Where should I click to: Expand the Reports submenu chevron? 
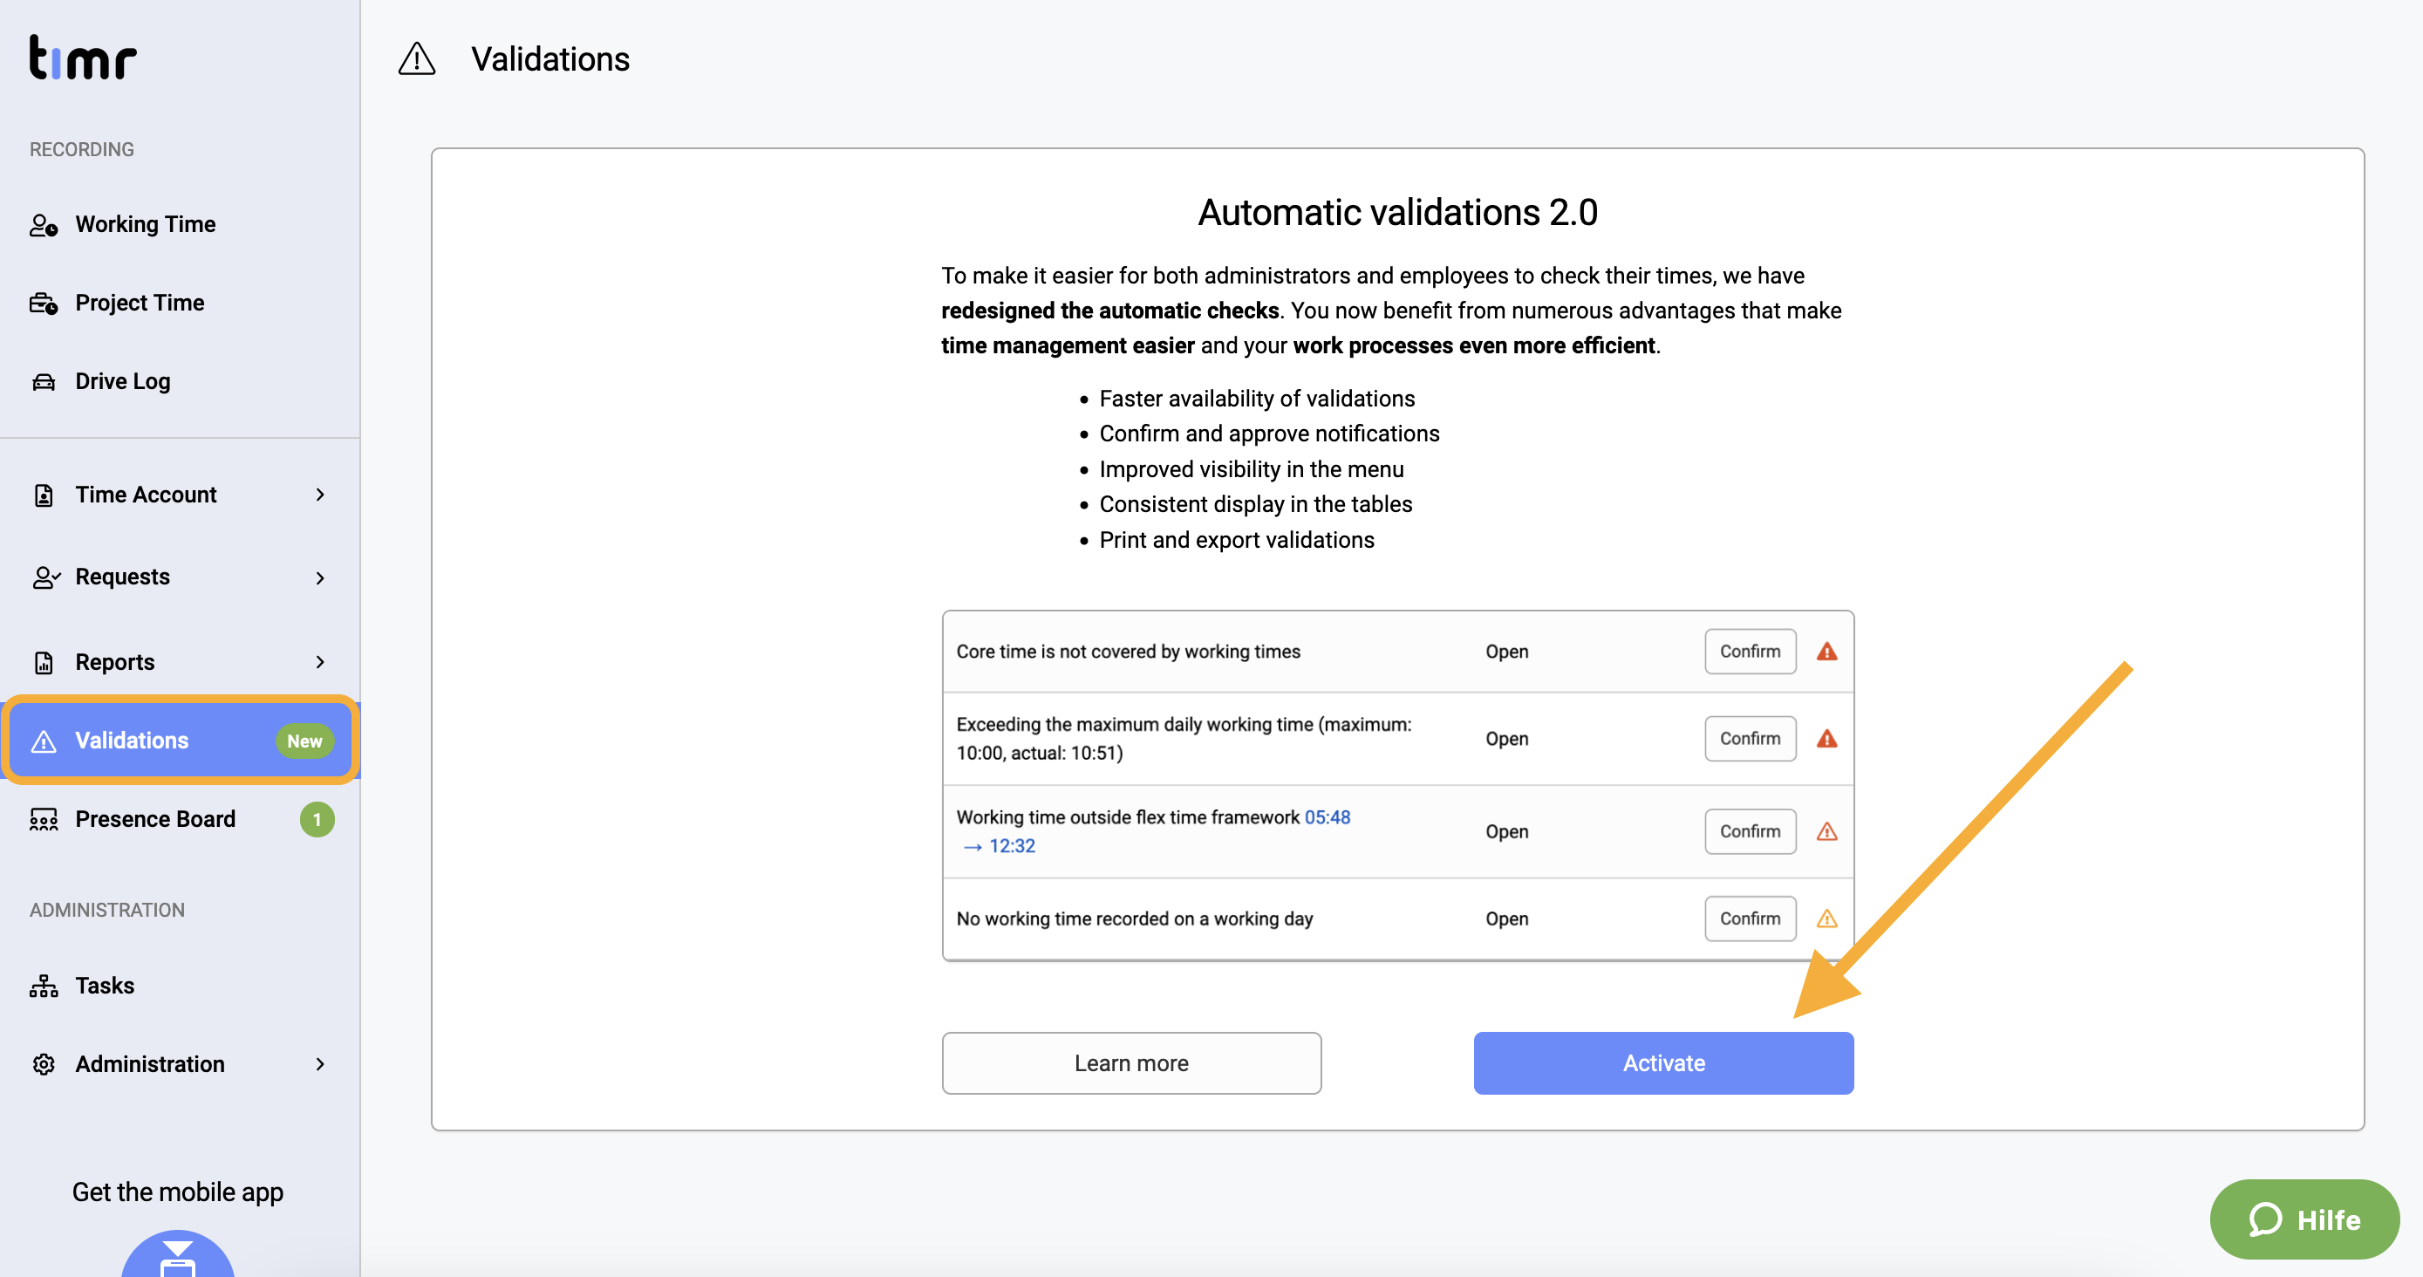pos(320,662)
